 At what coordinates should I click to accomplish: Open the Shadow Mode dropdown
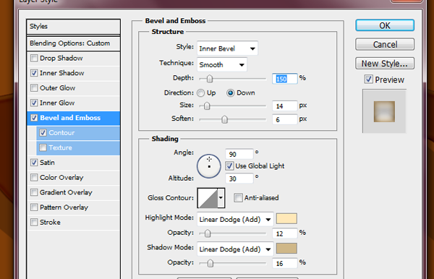(235, 249)
